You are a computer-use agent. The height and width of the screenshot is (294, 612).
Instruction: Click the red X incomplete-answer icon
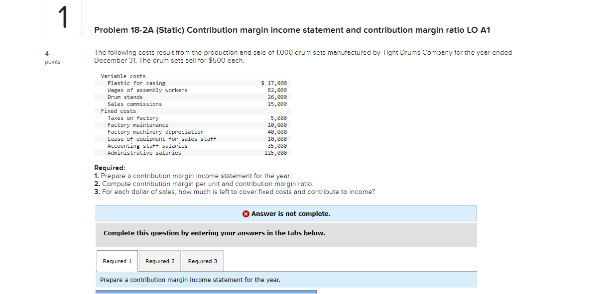[246, 214]
